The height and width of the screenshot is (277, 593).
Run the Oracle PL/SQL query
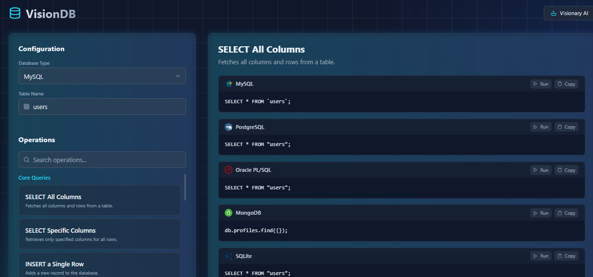click(x=541, y=170)
